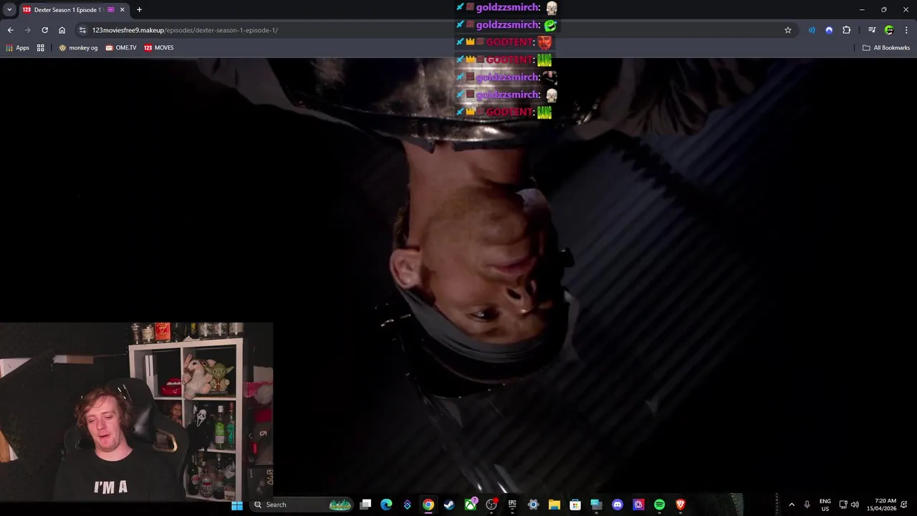Open the clock showing 7:20 AM

pyautogui.click(x=882, y=505)
